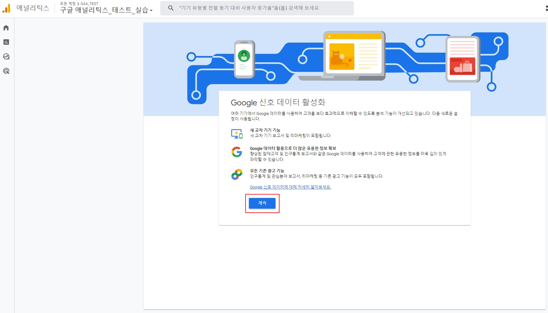Click the phone illustration in banner

click(x=245, y=59)
